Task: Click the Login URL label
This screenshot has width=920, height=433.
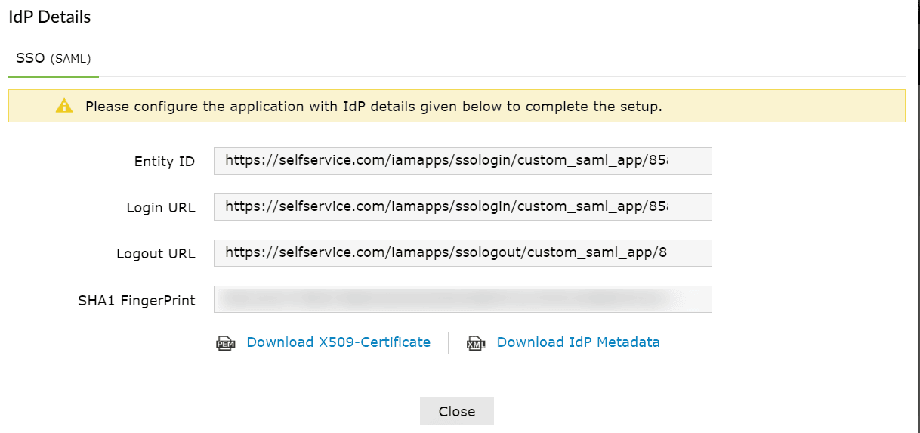Action: pos(161,208)
